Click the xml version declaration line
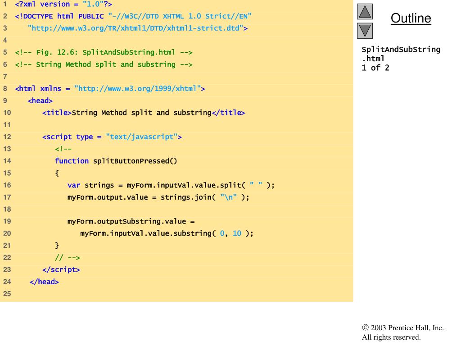Screen dimensions: 461x346 pyautogui.click(x=63, y=4)
